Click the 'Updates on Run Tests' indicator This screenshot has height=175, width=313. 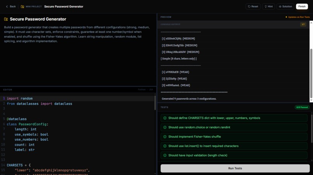(297, 17)
